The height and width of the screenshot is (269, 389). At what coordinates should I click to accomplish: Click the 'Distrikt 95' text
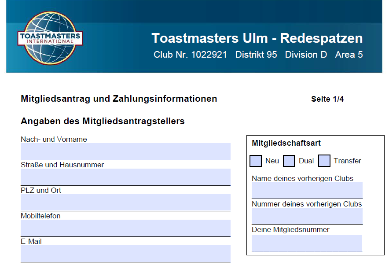256,55
